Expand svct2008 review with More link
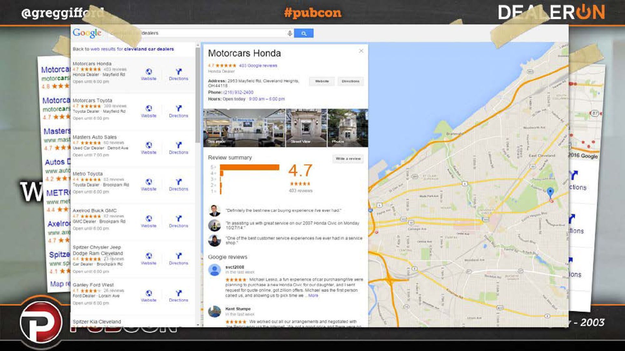The height and width of the screenshot is (351, 625). (x=313, y=296)
